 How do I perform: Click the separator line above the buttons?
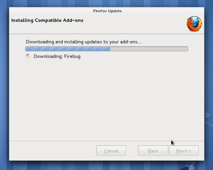coord(107,141)
